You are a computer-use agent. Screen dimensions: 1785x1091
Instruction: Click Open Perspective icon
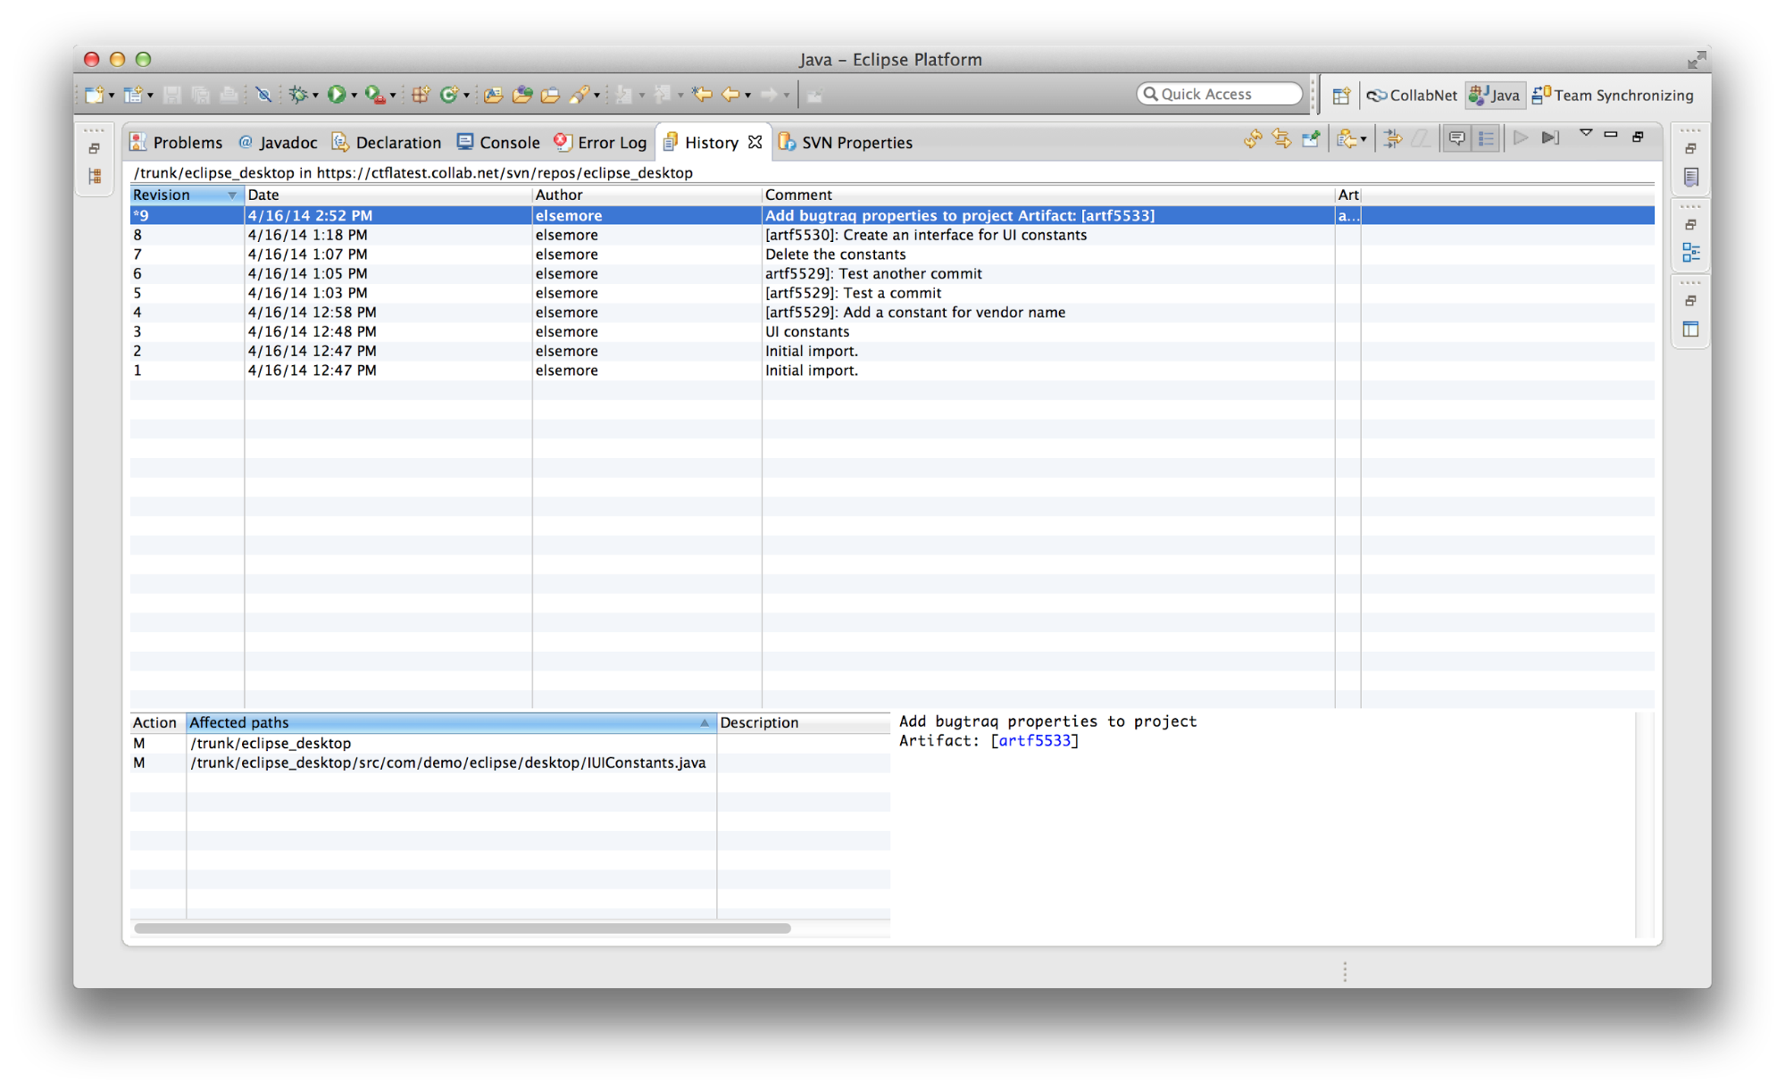tap(1340, 96)
